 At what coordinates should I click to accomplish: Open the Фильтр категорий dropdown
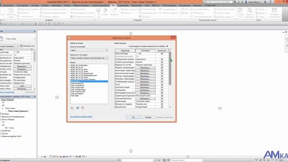pos(89,50)
